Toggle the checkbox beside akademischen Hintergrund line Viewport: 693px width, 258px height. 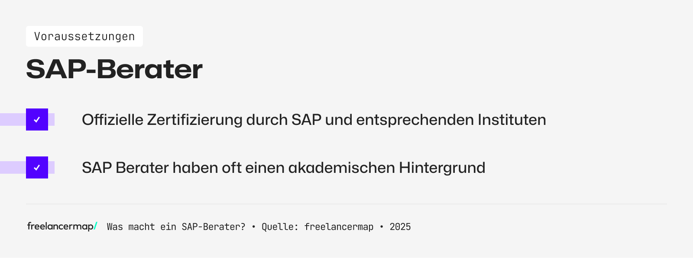click(37, 168)
